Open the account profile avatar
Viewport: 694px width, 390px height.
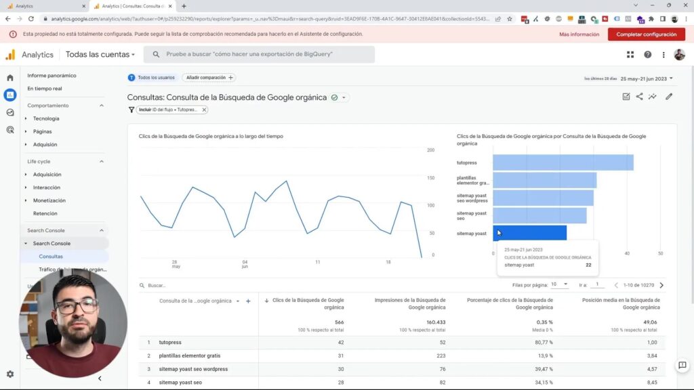pyautogui.click(x=679, y=54)
